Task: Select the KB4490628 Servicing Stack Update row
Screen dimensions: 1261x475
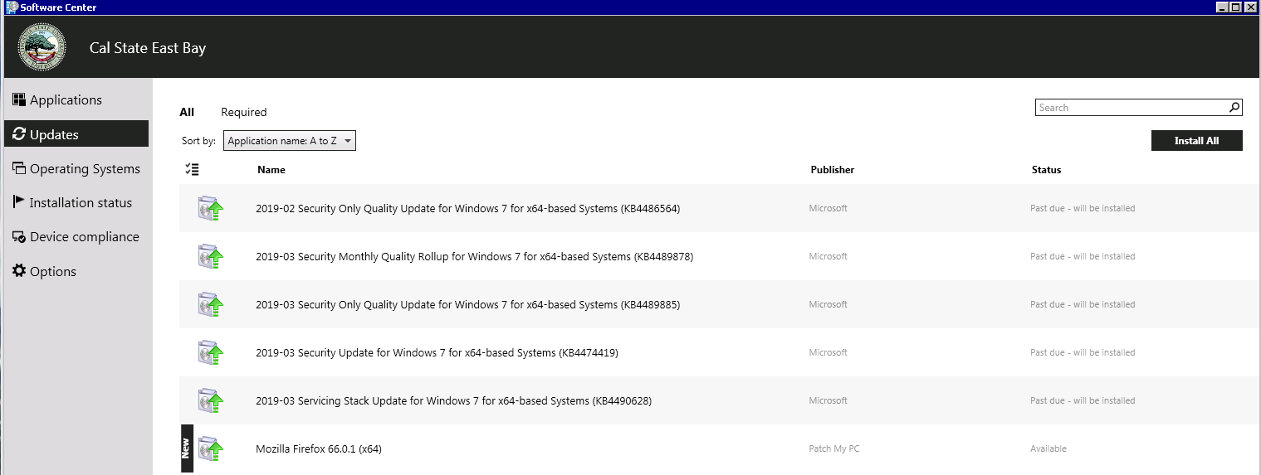Action: coord(453,401)
